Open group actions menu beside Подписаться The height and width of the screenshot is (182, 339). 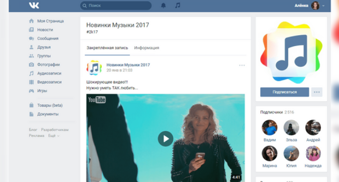point(316,92)
